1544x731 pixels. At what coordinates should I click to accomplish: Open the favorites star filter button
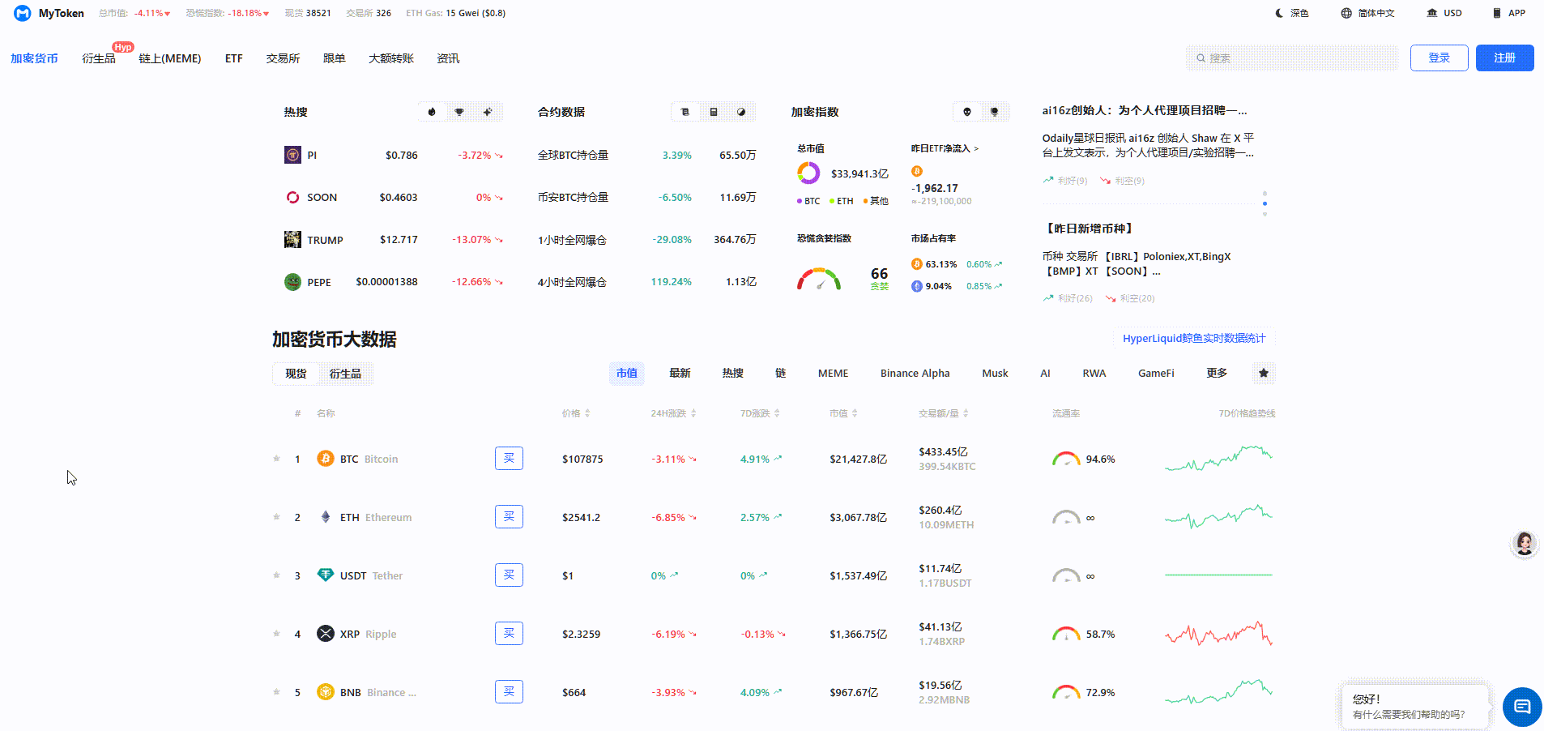coord(1263,373)
